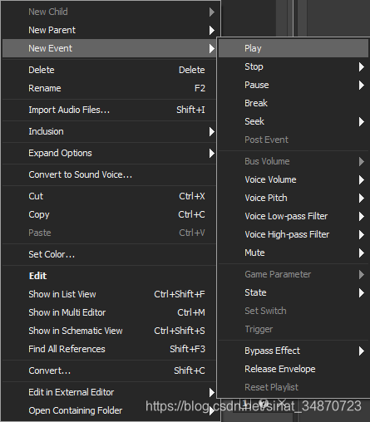Select Play from the New Event submenu
Screen dimensions: 370x422
pyautogui.click(x=294, y=48)
